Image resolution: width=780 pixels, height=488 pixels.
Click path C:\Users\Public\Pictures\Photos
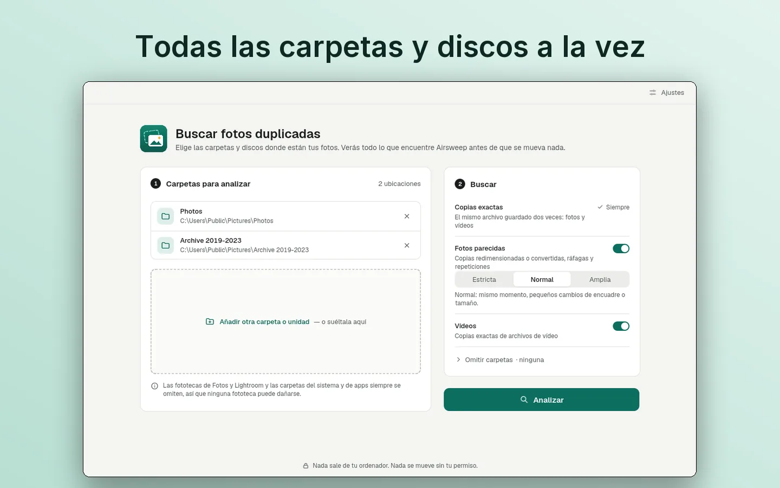tap(226, 221)
